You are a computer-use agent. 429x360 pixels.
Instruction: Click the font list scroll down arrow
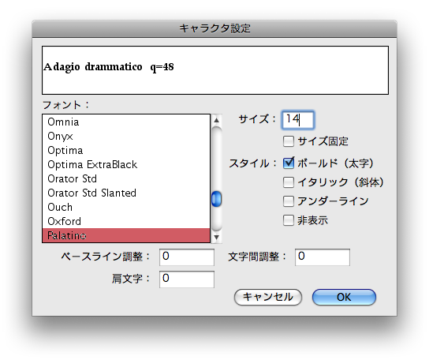[216, 238]
